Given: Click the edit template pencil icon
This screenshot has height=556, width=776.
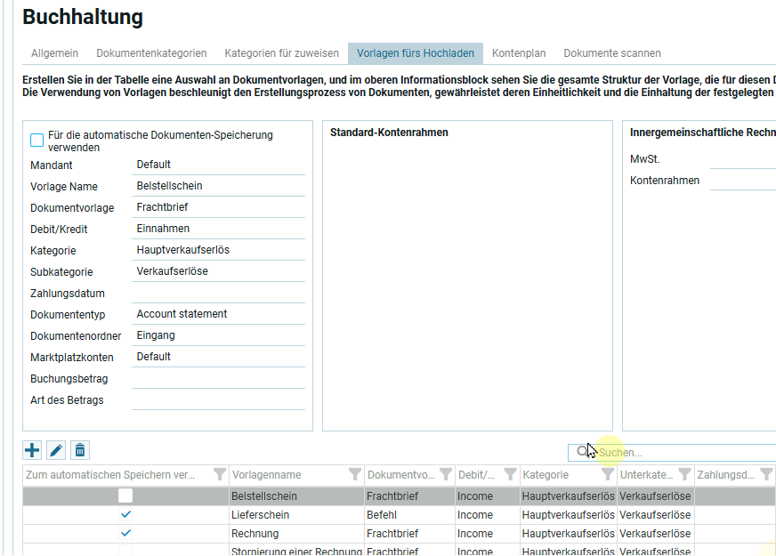Looking at the screenshot, I should pyautogui.click(x=56, y=451).
